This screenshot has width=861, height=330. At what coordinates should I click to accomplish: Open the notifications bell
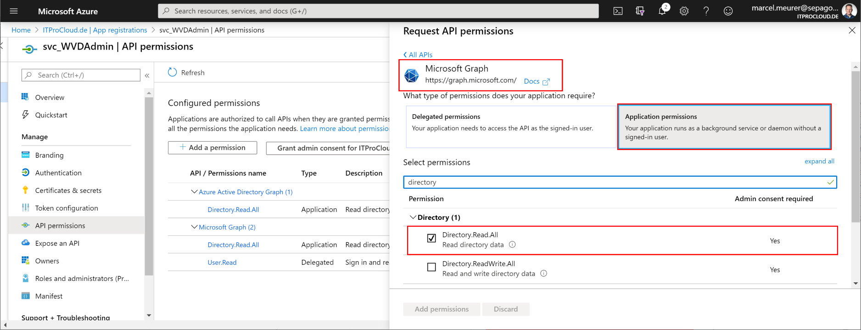pos(662,11)
